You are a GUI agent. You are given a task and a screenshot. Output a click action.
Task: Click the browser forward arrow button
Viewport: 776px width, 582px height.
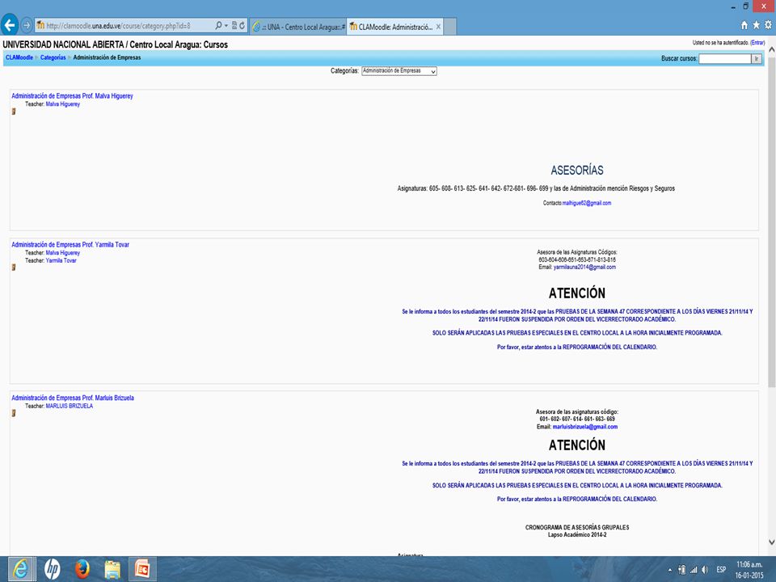click(x=27, y=25)
